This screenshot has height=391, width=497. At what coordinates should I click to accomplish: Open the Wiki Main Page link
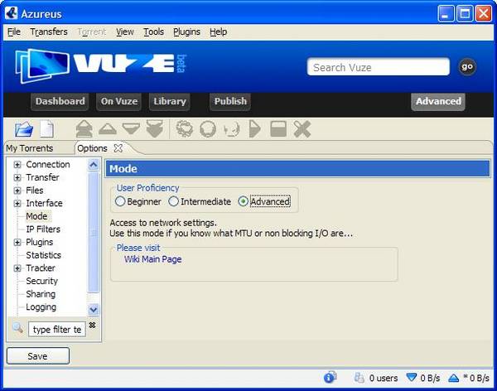[x=152, y=259]
